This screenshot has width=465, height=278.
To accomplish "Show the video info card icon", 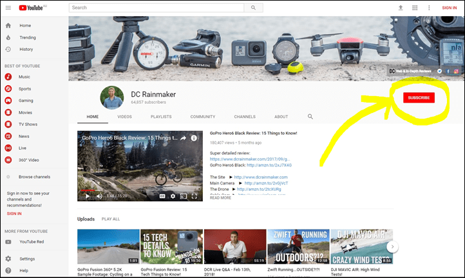I will 194,138.
